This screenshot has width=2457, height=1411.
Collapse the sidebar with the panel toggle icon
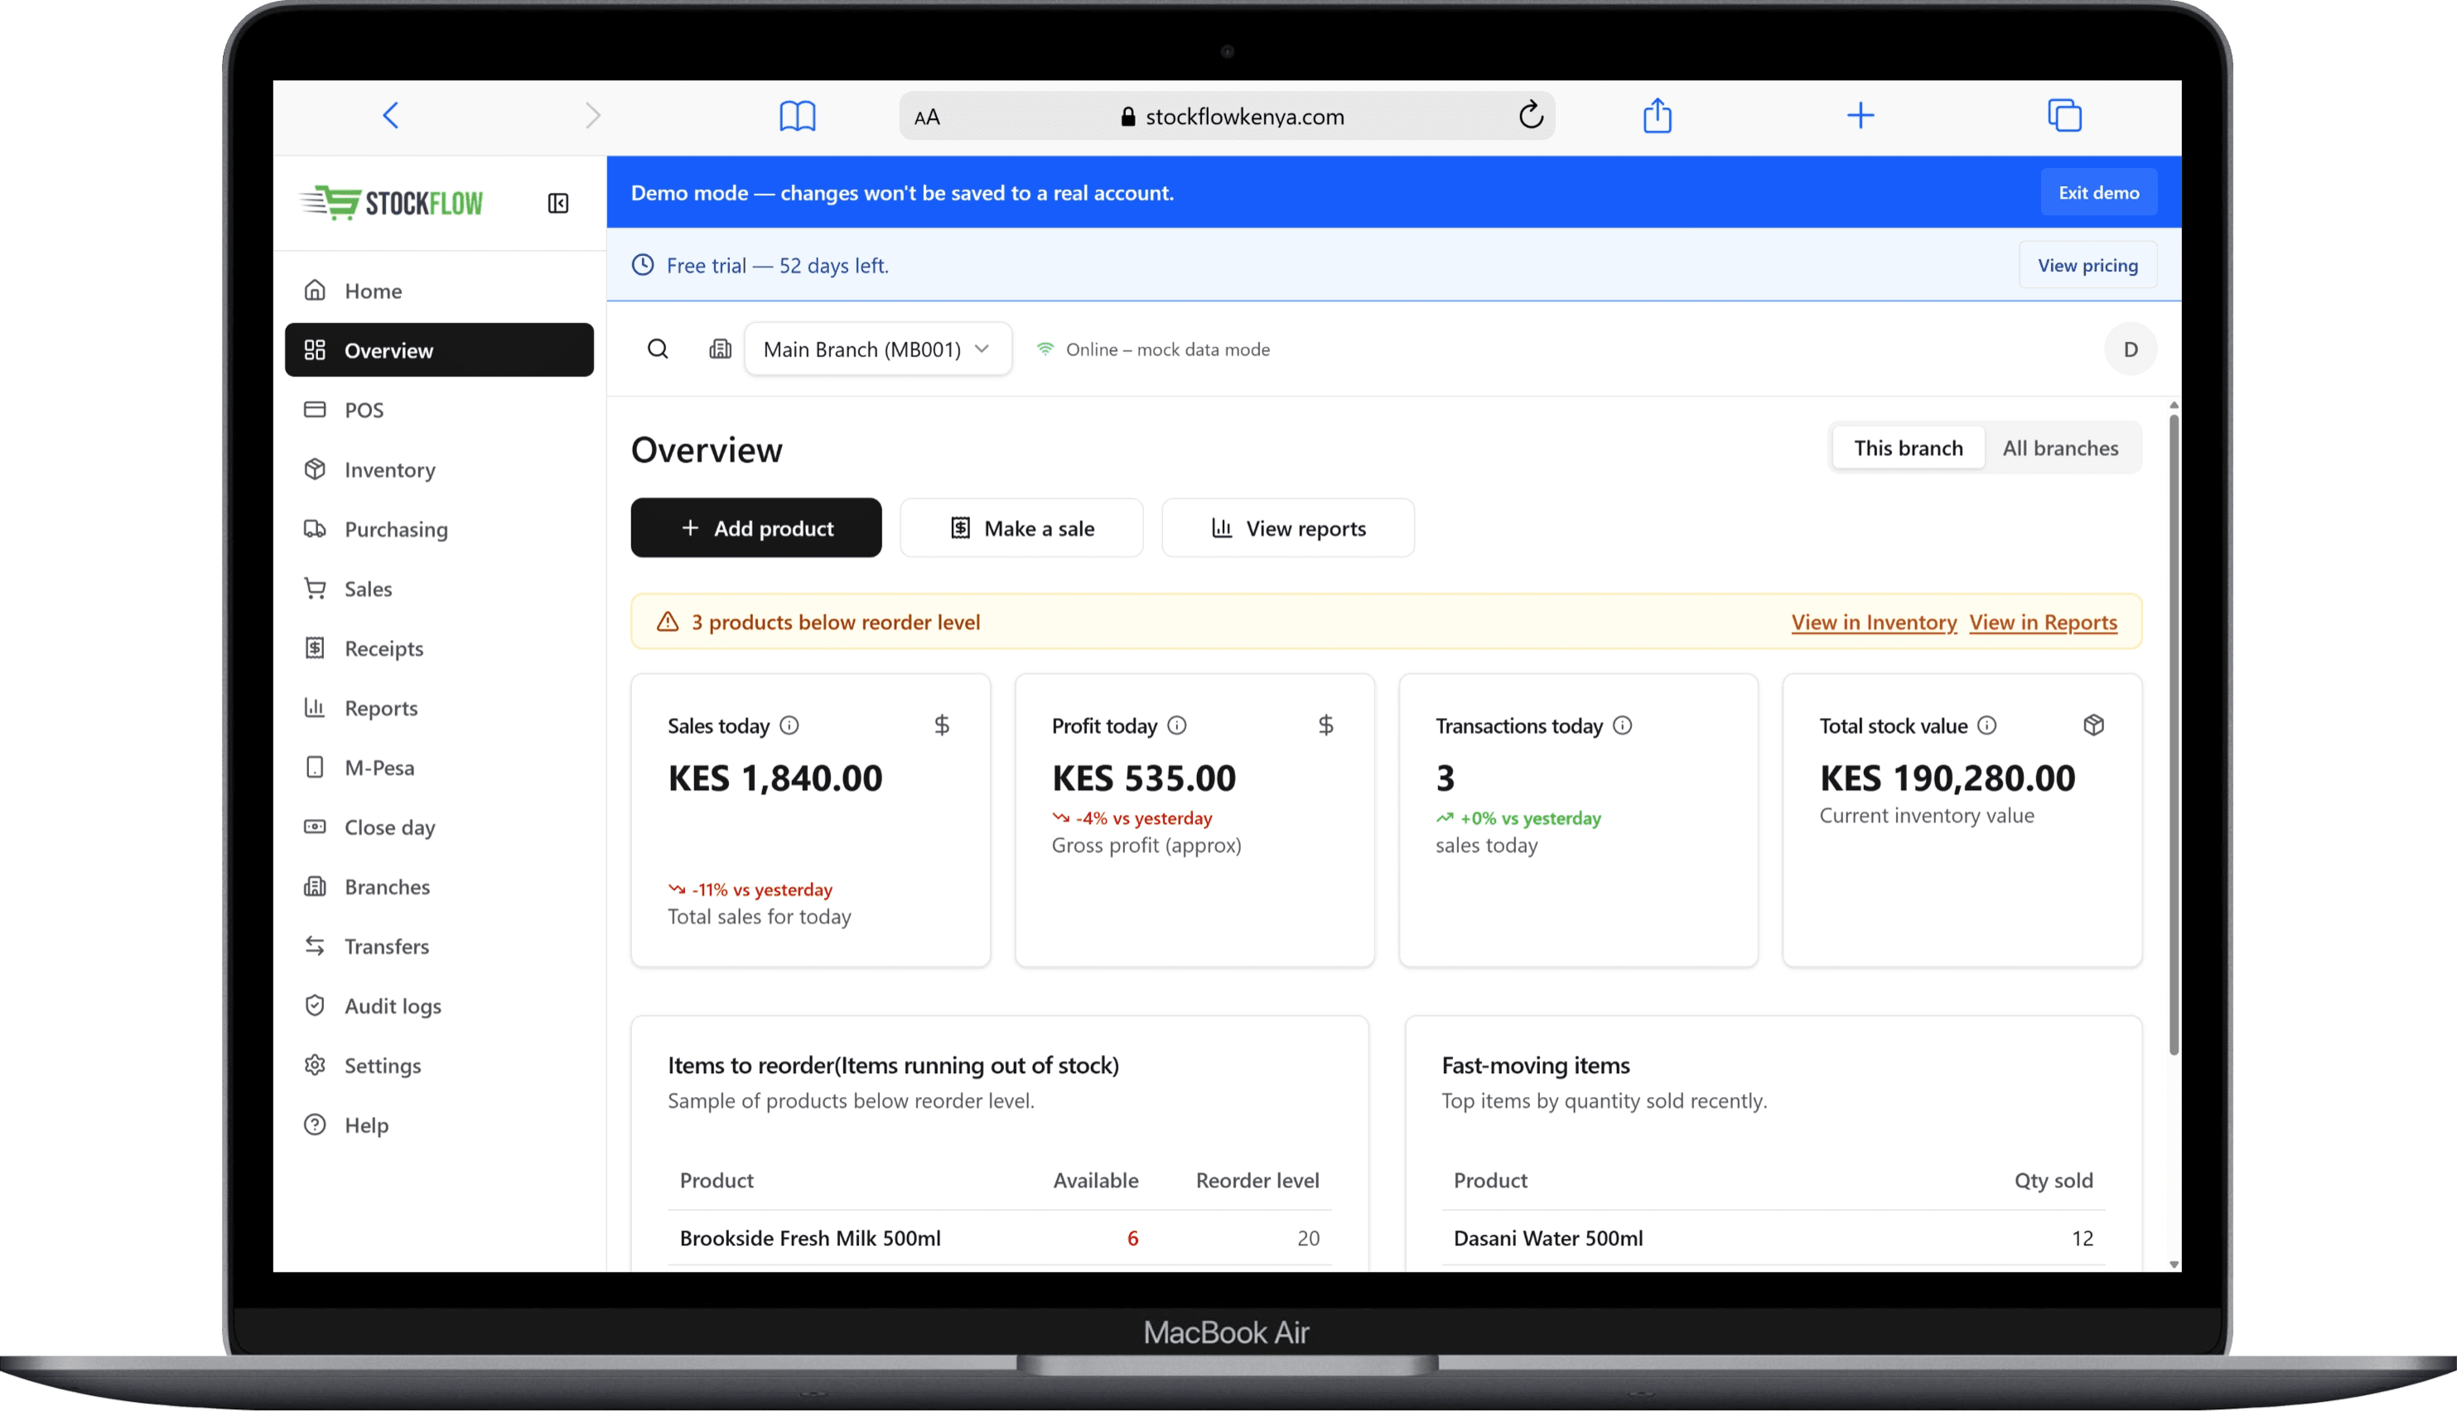[x=558, y=204]
